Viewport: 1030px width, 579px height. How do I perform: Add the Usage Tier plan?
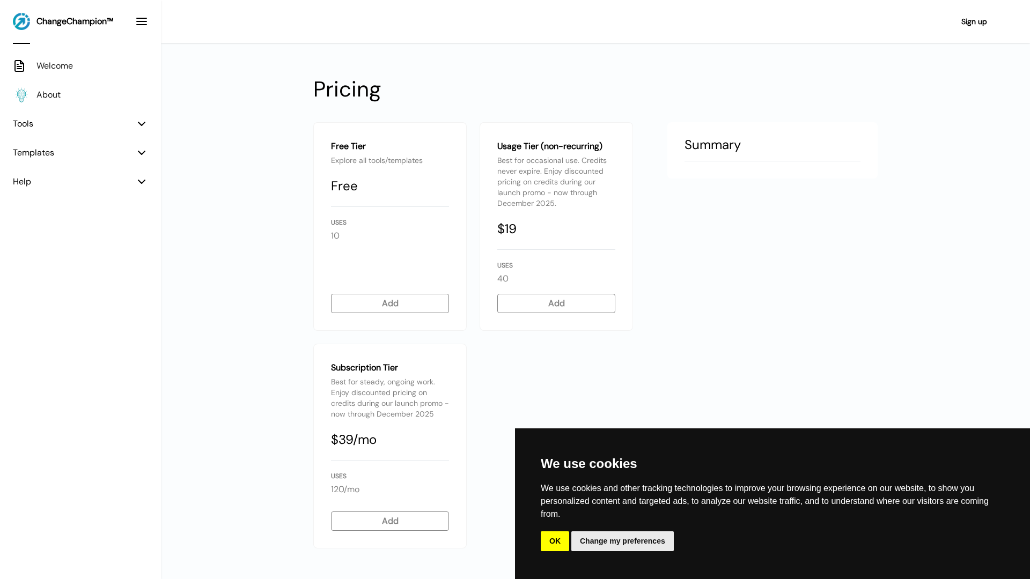(x=556, y=303)
